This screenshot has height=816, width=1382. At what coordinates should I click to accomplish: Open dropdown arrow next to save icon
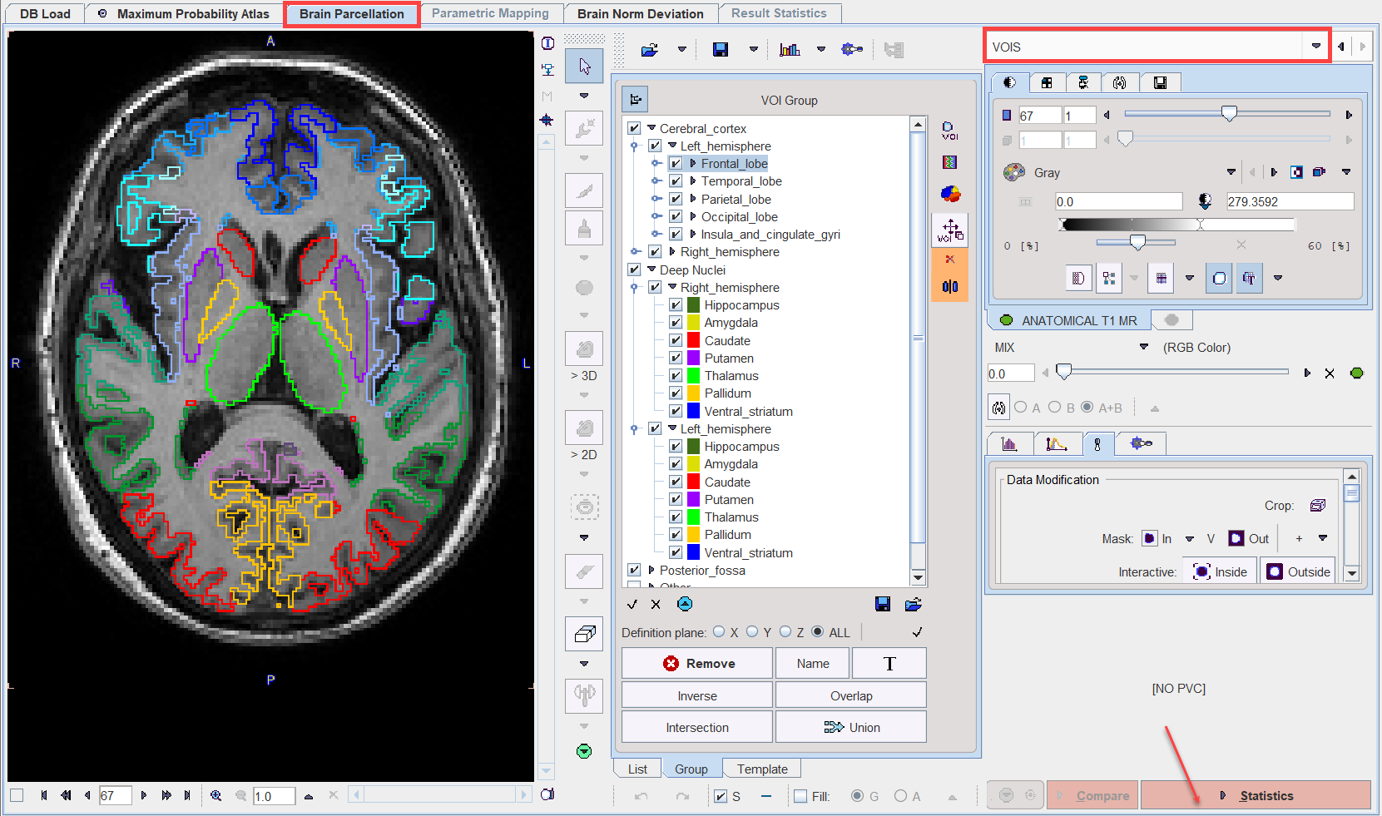tap(754, 50)
